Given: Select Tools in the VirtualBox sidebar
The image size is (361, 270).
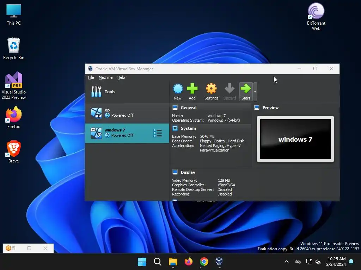Looking at the screenshot, I should tap(127, 92).
